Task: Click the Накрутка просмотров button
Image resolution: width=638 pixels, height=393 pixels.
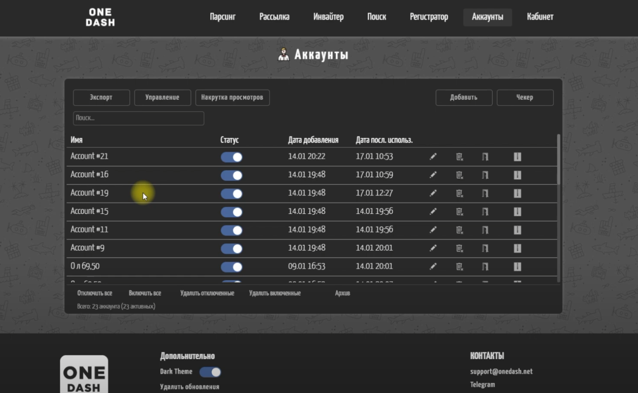Action: pos(232,97)
